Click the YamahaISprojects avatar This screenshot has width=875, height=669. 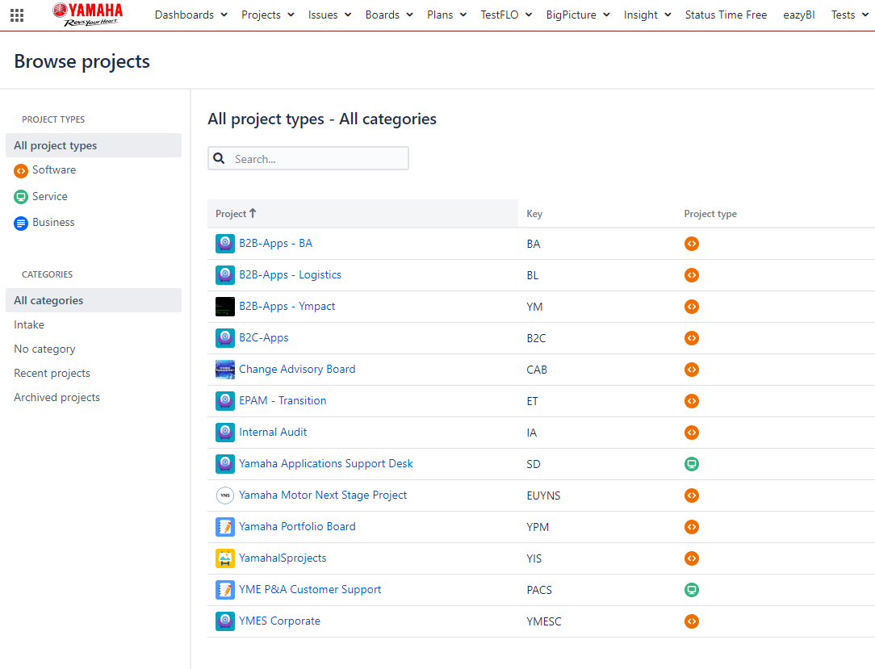coord(225,558)
